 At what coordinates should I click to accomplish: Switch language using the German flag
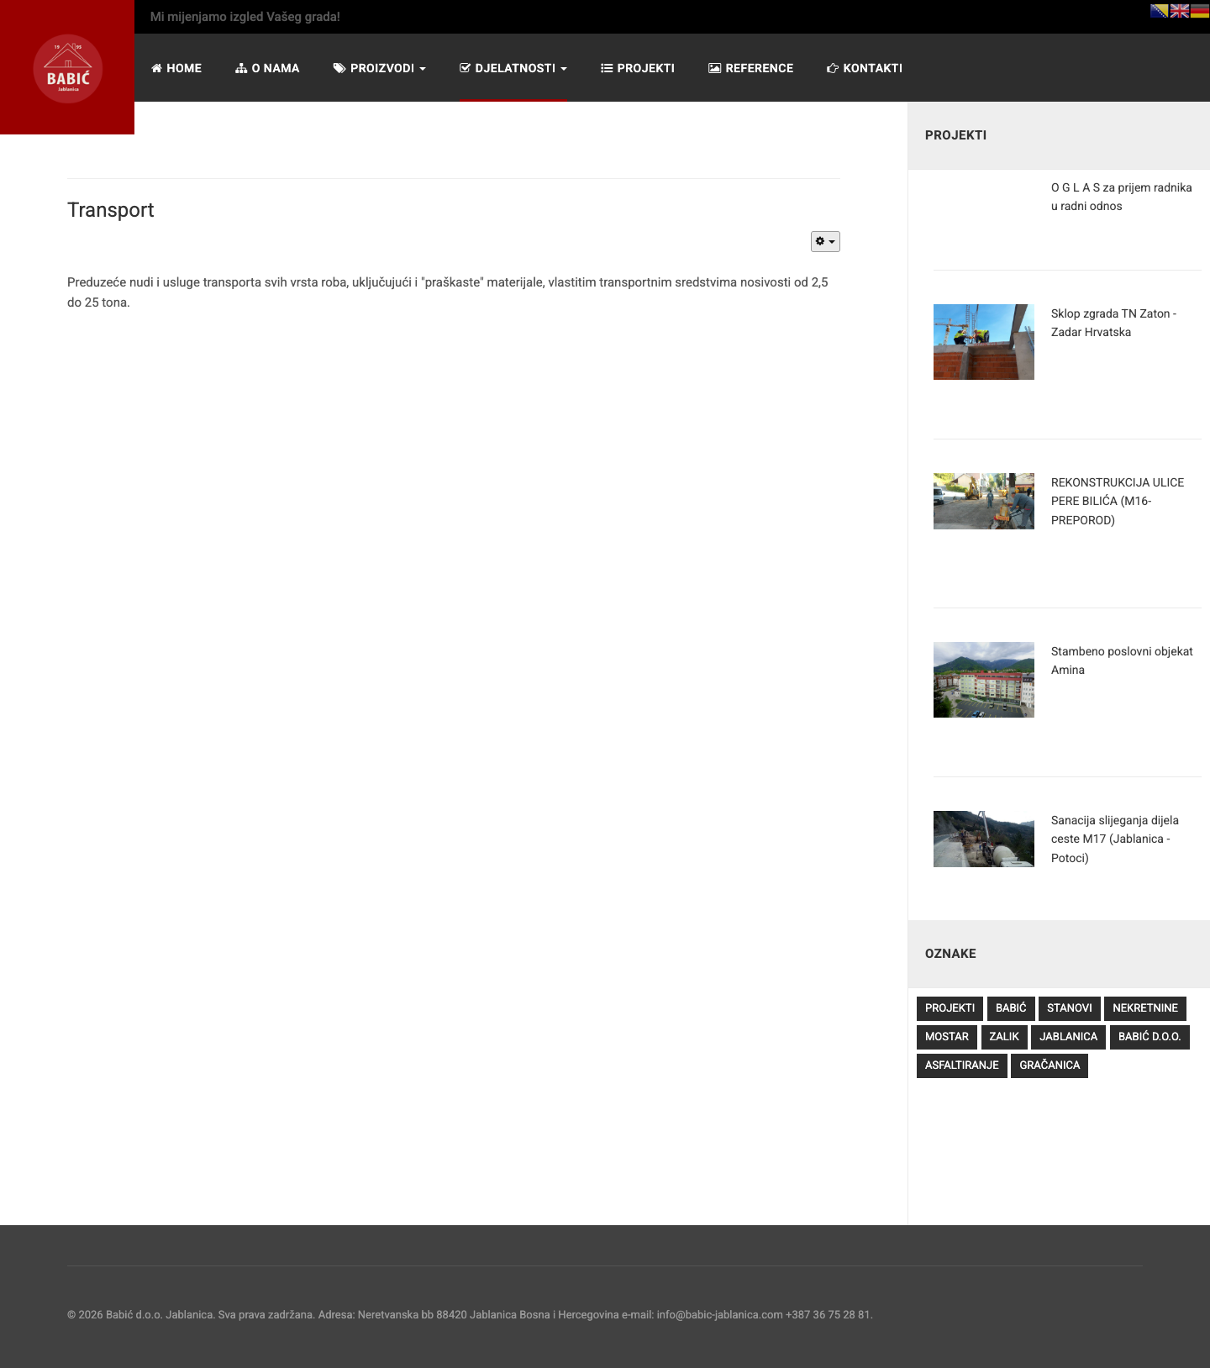[x=1200, y=11]
